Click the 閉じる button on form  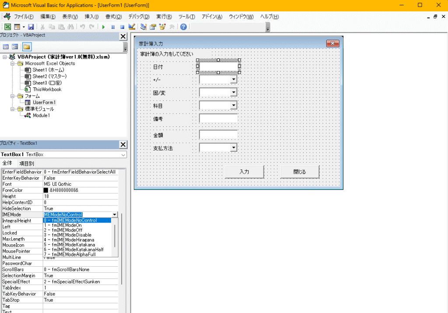pos(300,172)
